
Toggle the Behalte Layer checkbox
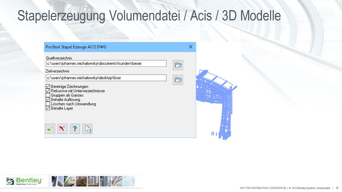48,108
